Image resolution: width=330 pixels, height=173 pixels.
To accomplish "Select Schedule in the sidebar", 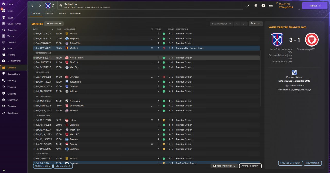I will point(14,68).
